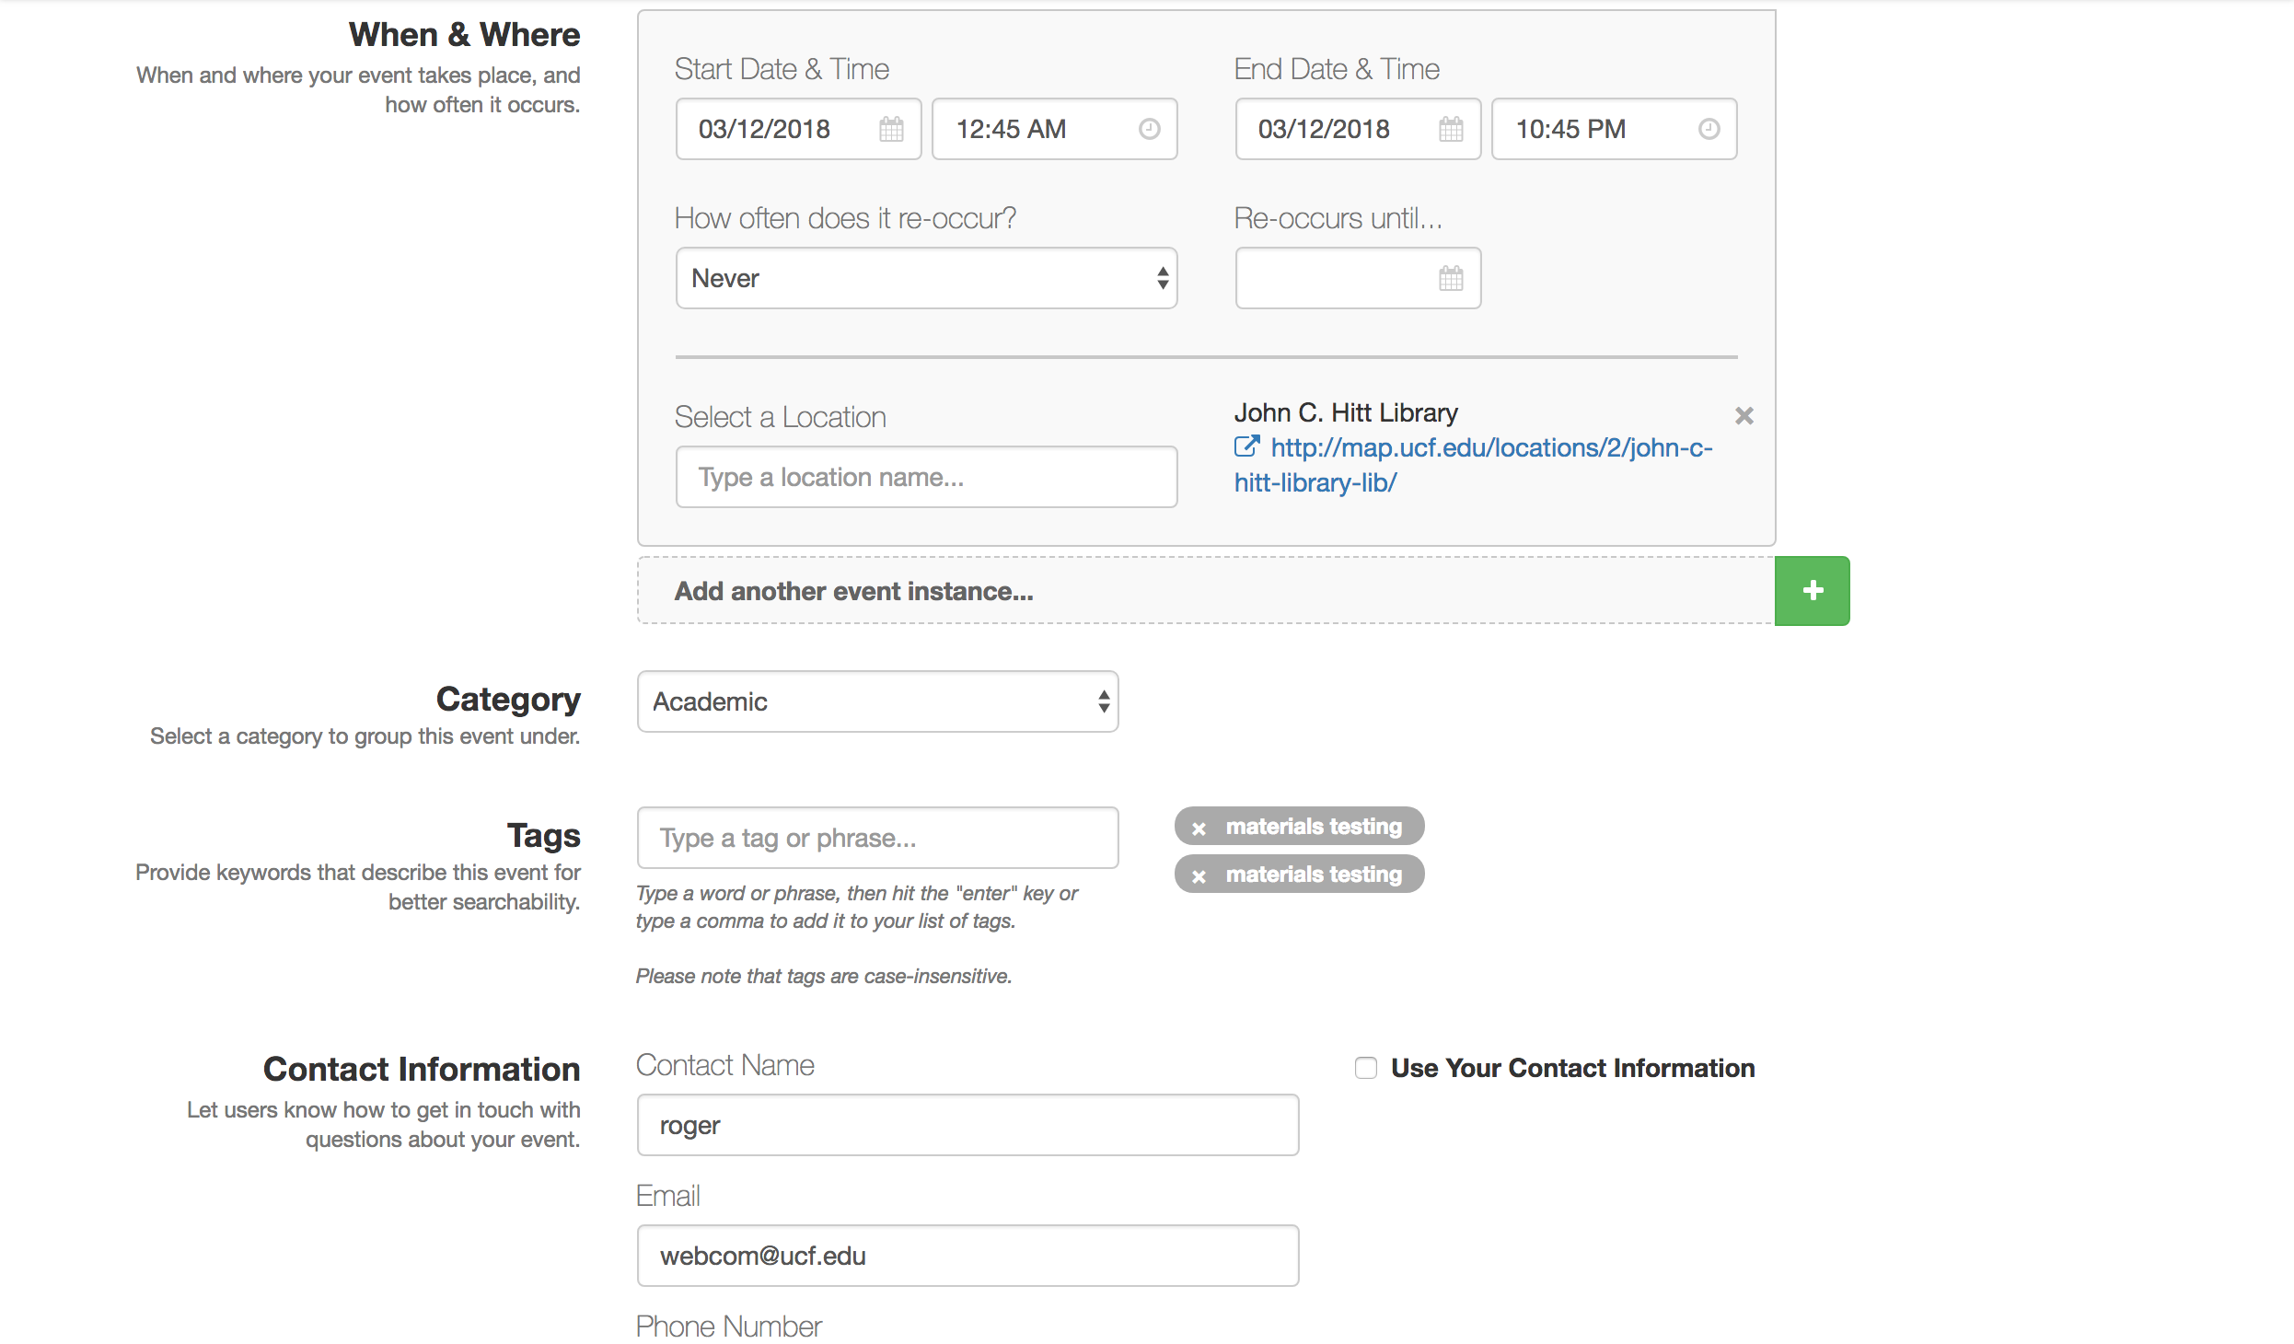Screen dimensions: 2294x1344
Task: Click the end time clock icon
Action: click(1709, 129)
